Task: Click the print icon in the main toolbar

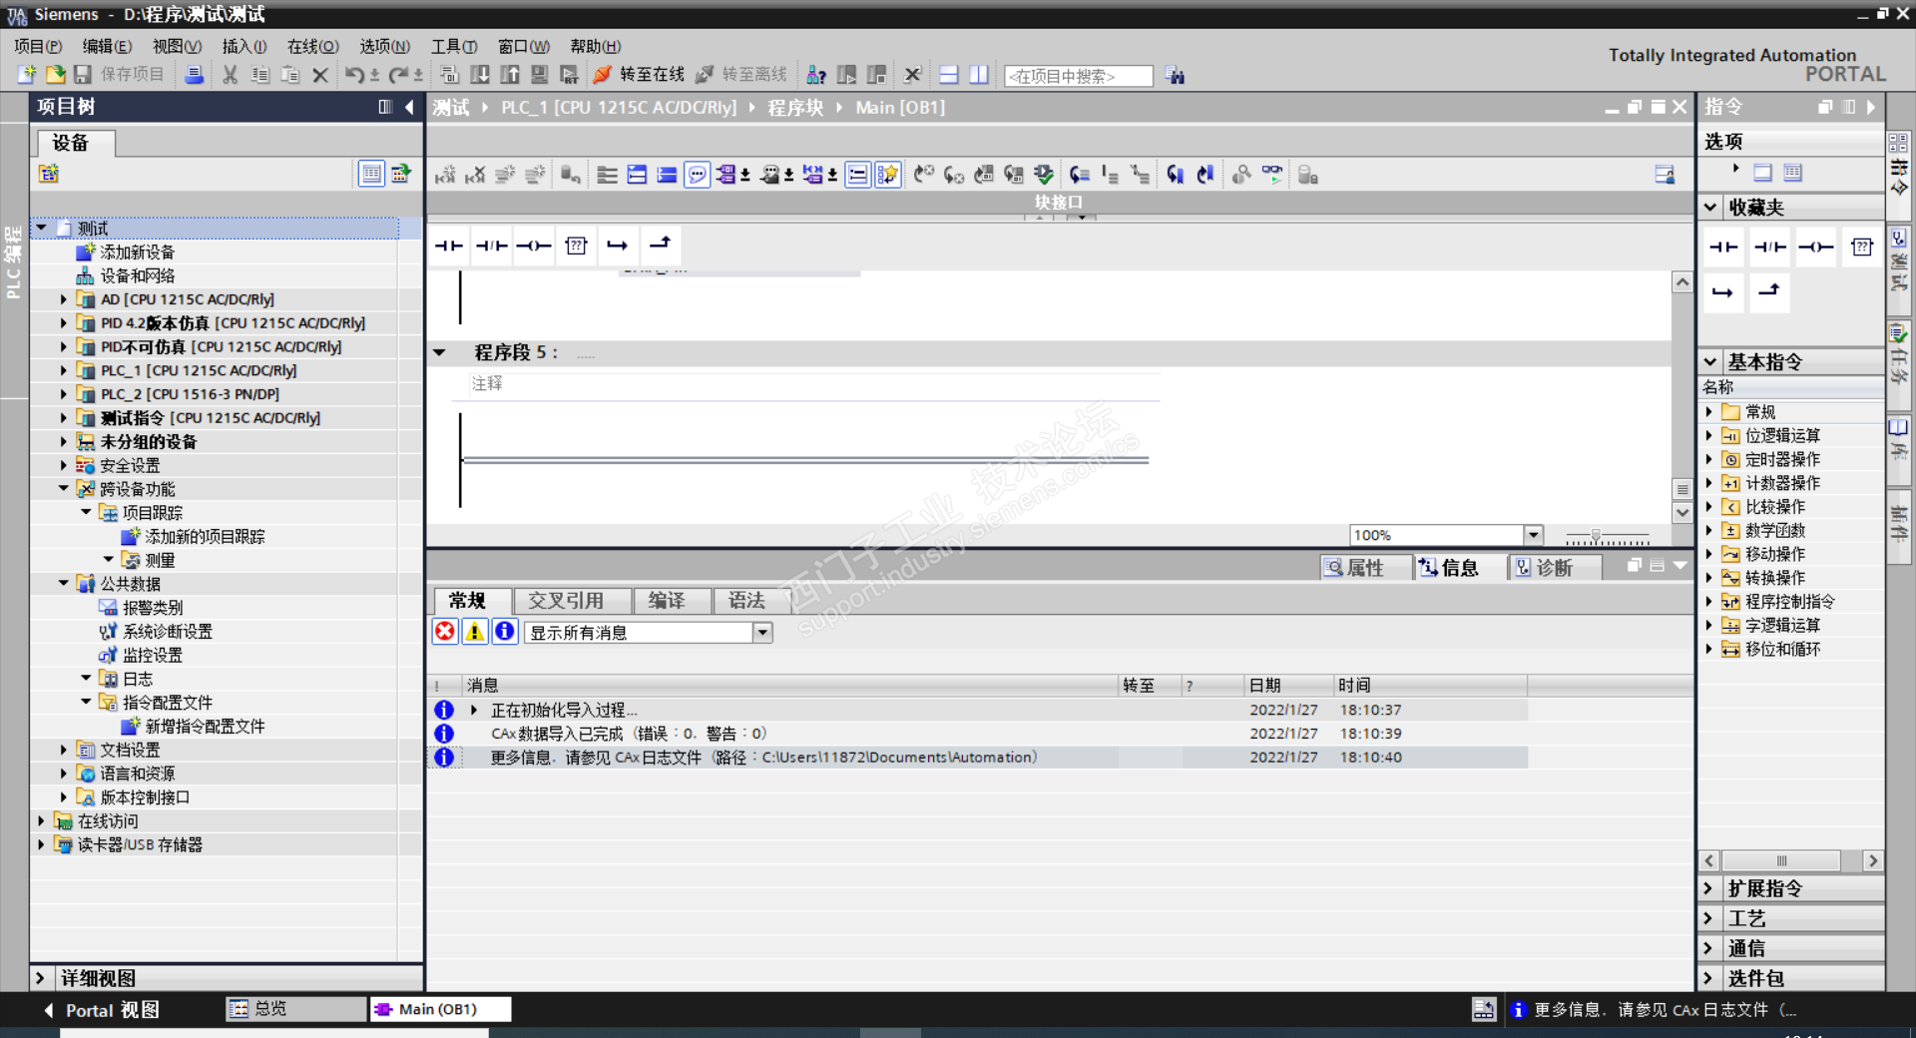Action: pyautogui.click(x=195, y=75)
